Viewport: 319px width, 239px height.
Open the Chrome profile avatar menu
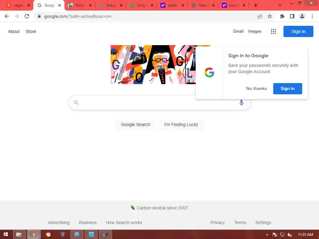pyautogui.click(x=302, y=16)
